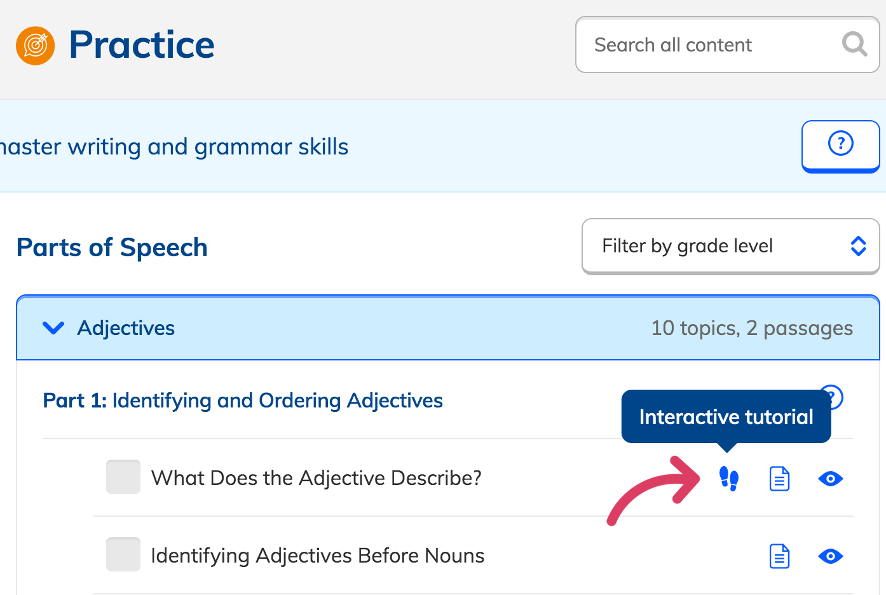Open the Filter by grade level dropdown
This screenshot has width=886, height=595.
coord(730,246)
